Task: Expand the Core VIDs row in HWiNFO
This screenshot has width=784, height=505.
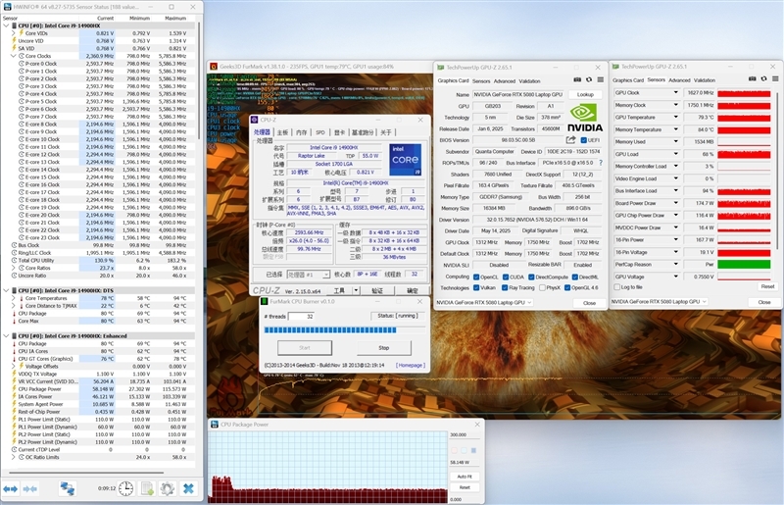Action: coord(14,33)
